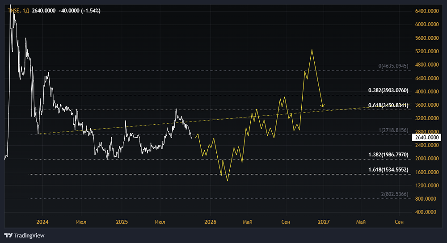The width and height of the screenshot is (447, 243).
Task: Click the 1Д interval label
Action: [25, 11]
